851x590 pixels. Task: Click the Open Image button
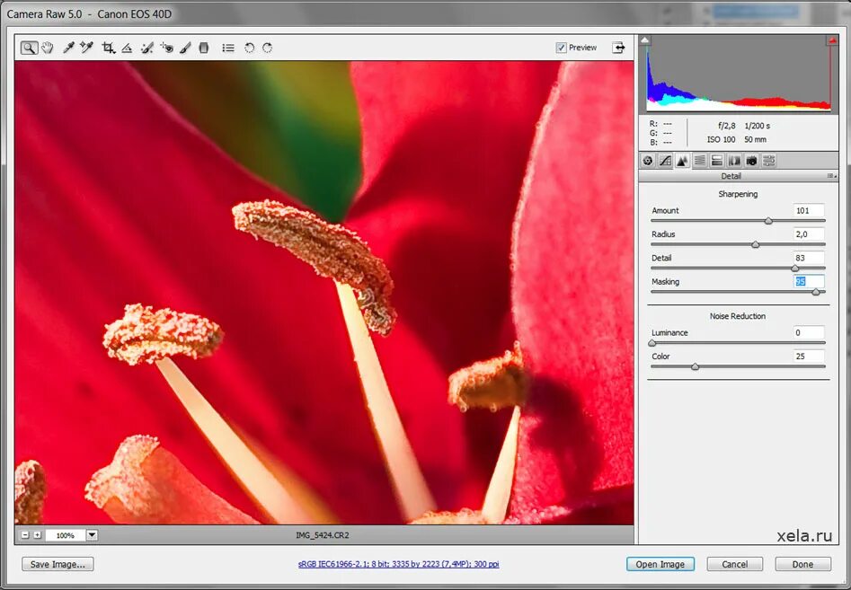660,564
